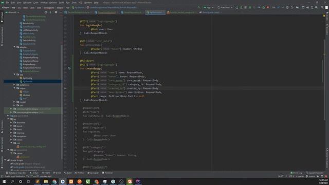Click the user account icon at toolbar end
The image size is (329, 185).
point(326,7)
